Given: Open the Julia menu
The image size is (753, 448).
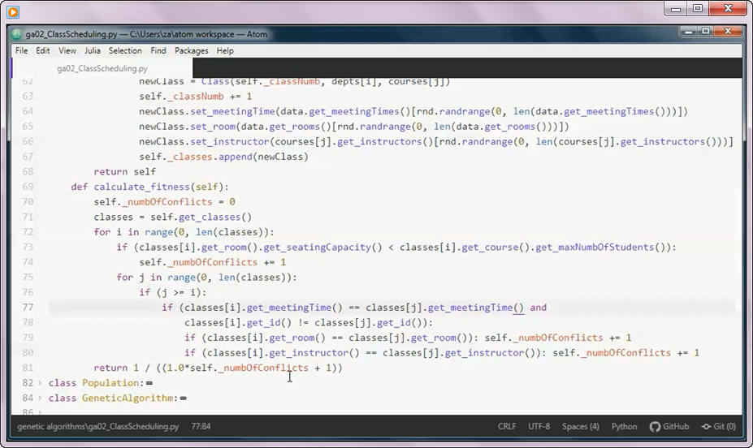Looking at the screenshot, I should click(x=93, y=50).
